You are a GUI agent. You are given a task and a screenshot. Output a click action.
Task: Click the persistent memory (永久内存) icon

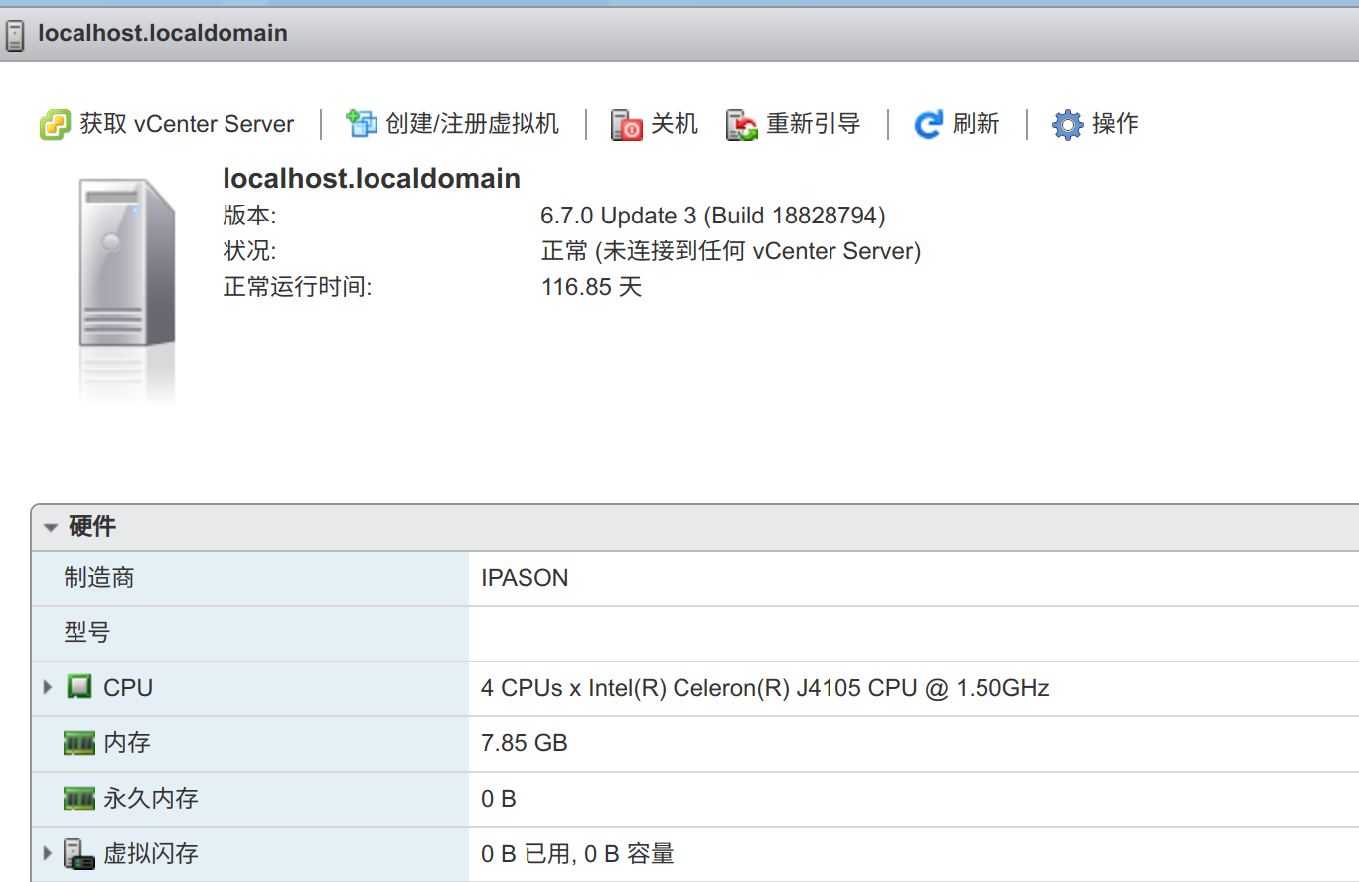coord(79,799)
